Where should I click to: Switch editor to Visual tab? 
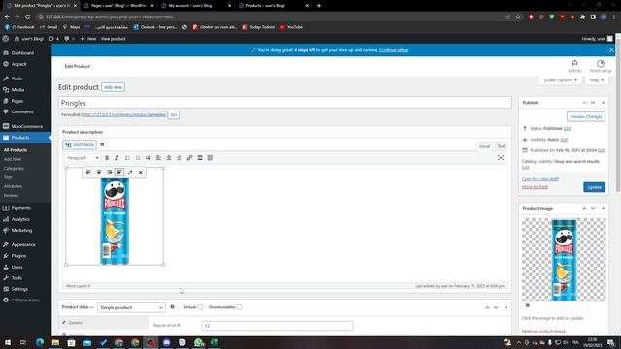tap(484, 146)
